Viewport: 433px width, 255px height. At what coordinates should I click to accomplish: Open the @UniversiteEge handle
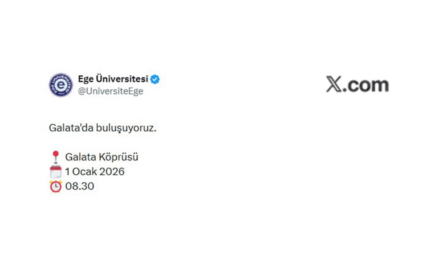click(x=111, y=91)
